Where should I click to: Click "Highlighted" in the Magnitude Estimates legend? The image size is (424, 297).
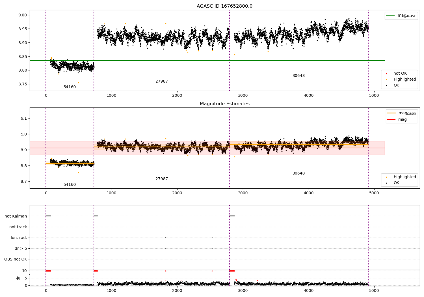(x=405, y=177)
